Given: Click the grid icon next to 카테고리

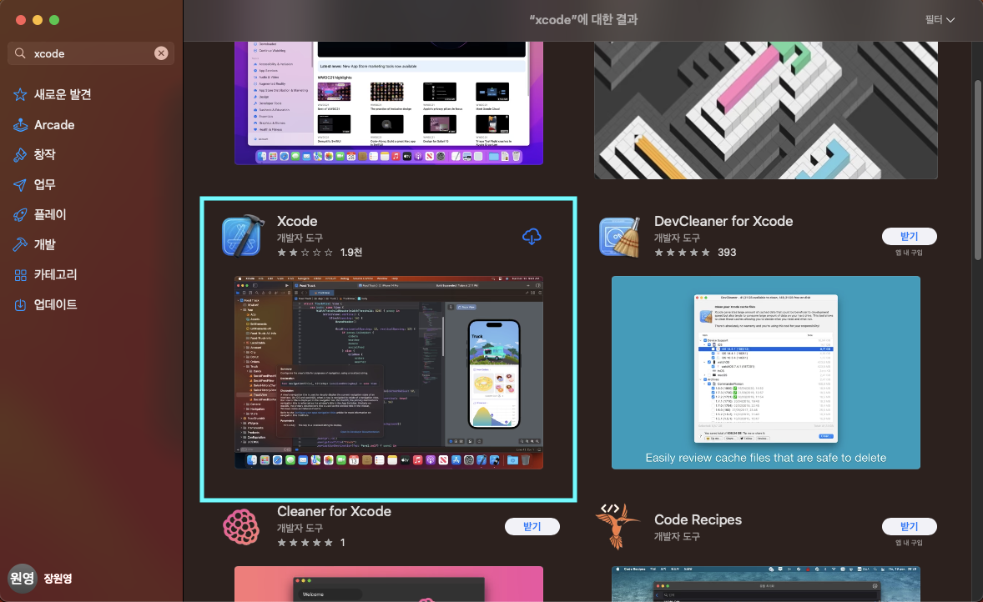Looking at the screenshot, I should [x=20, y=275].
